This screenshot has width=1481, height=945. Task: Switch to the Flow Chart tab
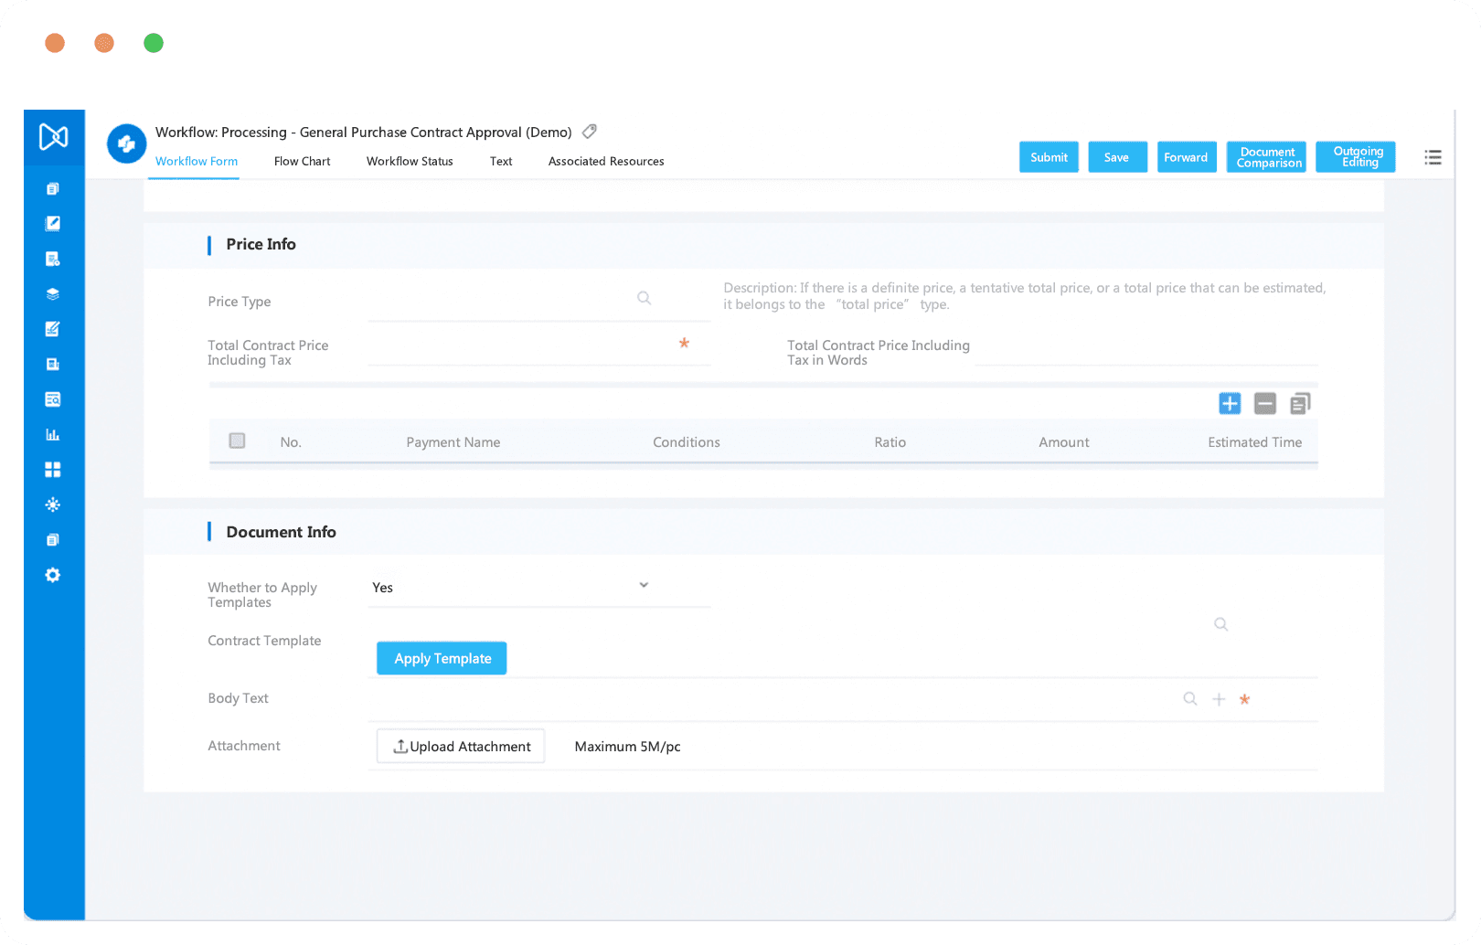coord(303,161)
